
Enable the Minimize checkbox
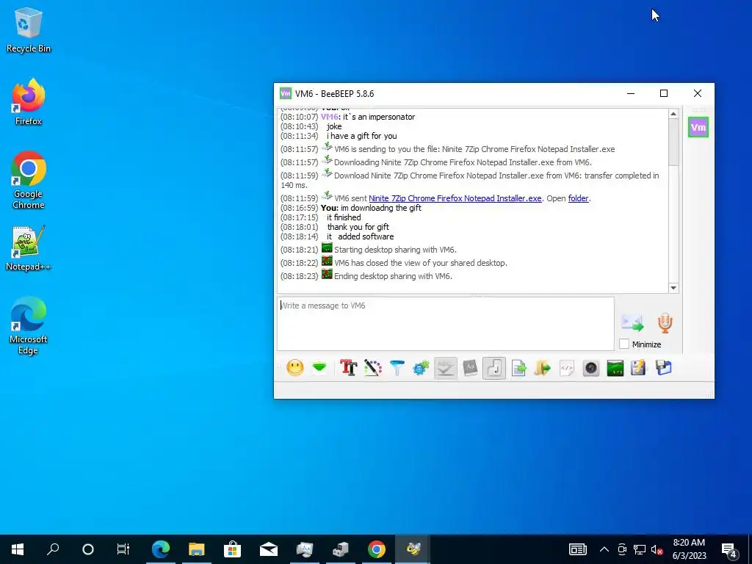(624, 344)
